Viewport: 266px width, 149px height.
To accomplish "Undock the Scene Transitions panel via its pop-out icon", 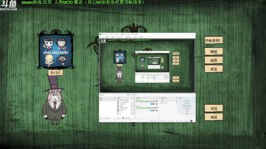I will [x=177, y=98].
